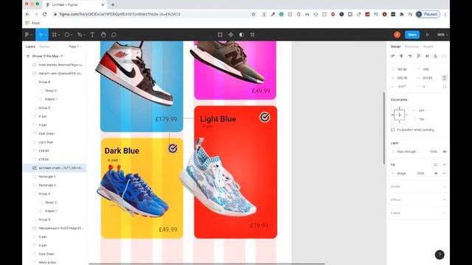
Task: Click the rotation input field
Action: [402, 87]
